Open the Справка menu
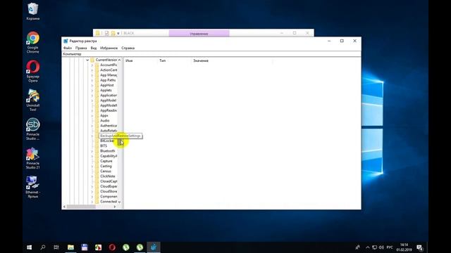This screenshot has height=253, width=451. 128,48
